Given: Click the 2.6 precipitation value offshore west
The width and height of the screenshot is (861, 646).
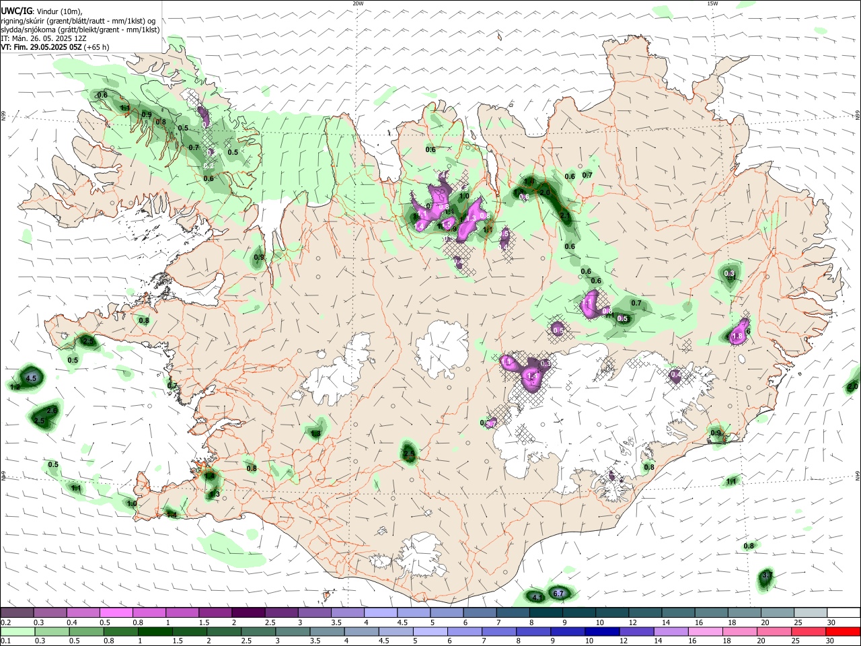Looking at the screenshot, I should click(52, 410).
